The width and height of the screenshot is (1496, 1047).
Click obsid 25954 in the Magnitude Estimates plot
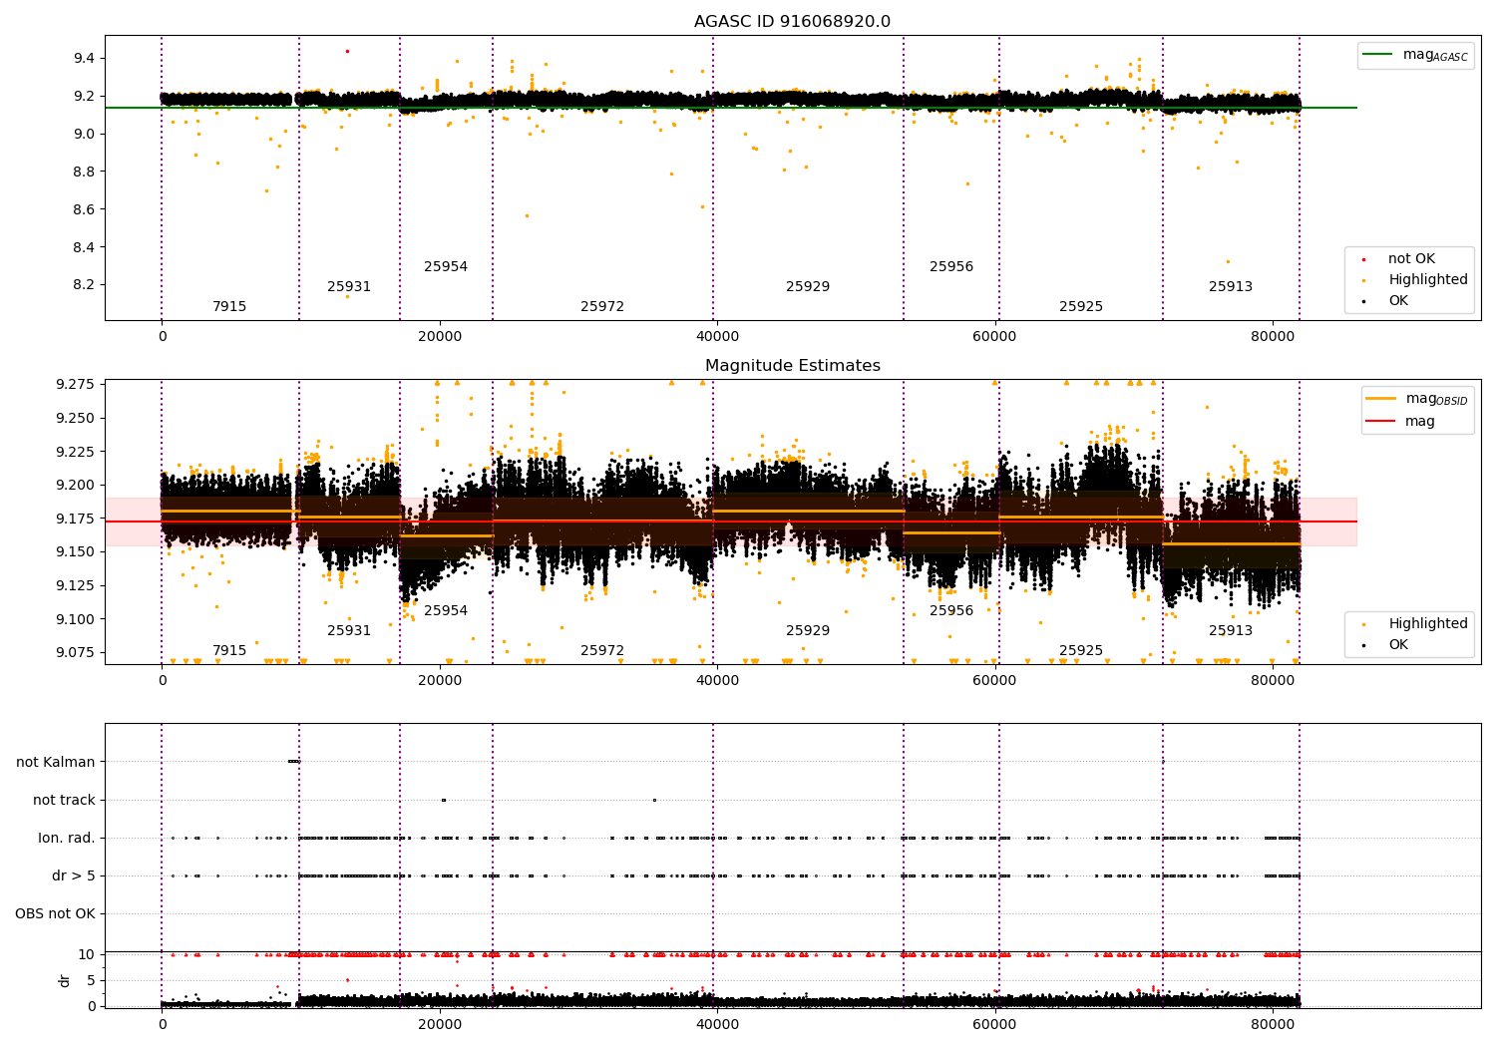[446, 611]
